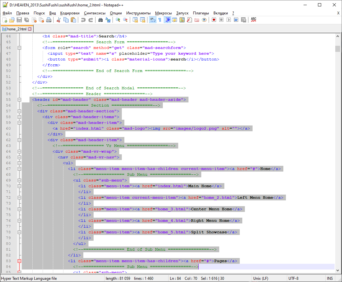Toggle Show All Characters pilcrow icon
This screenshot has height=282, width=342.
160,20
